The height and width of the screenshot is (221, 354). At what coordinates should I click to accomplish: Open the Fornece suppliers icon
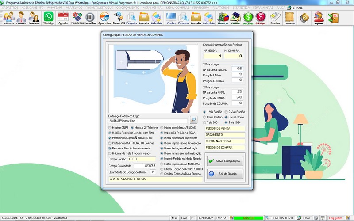pyautogui.click(x=21, y=18)
